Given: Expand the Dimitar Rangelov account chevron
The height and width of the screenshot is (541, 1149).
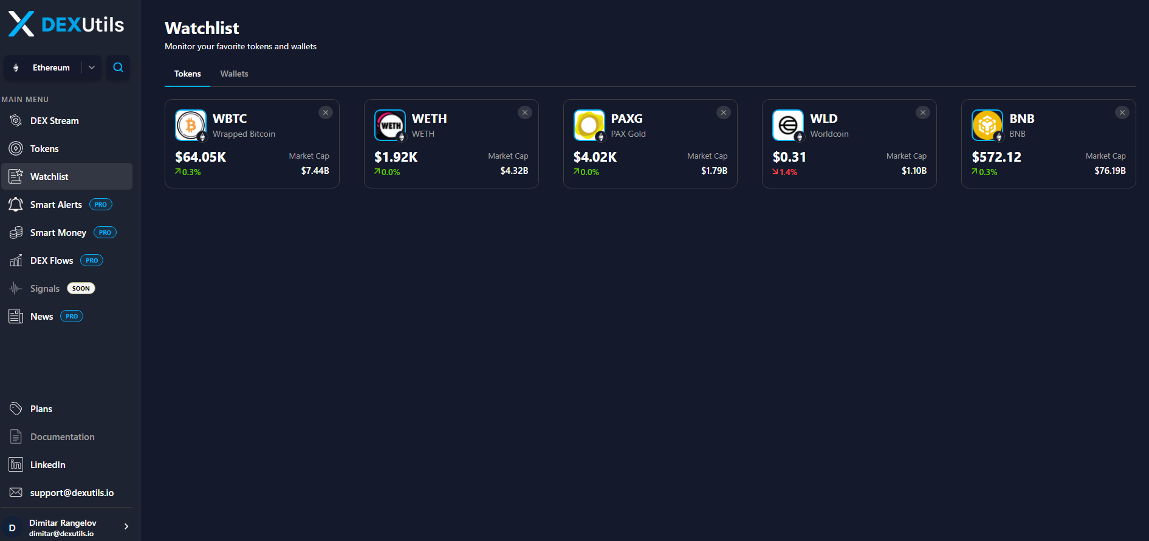Looking at the screenshot, I should 126,526.
